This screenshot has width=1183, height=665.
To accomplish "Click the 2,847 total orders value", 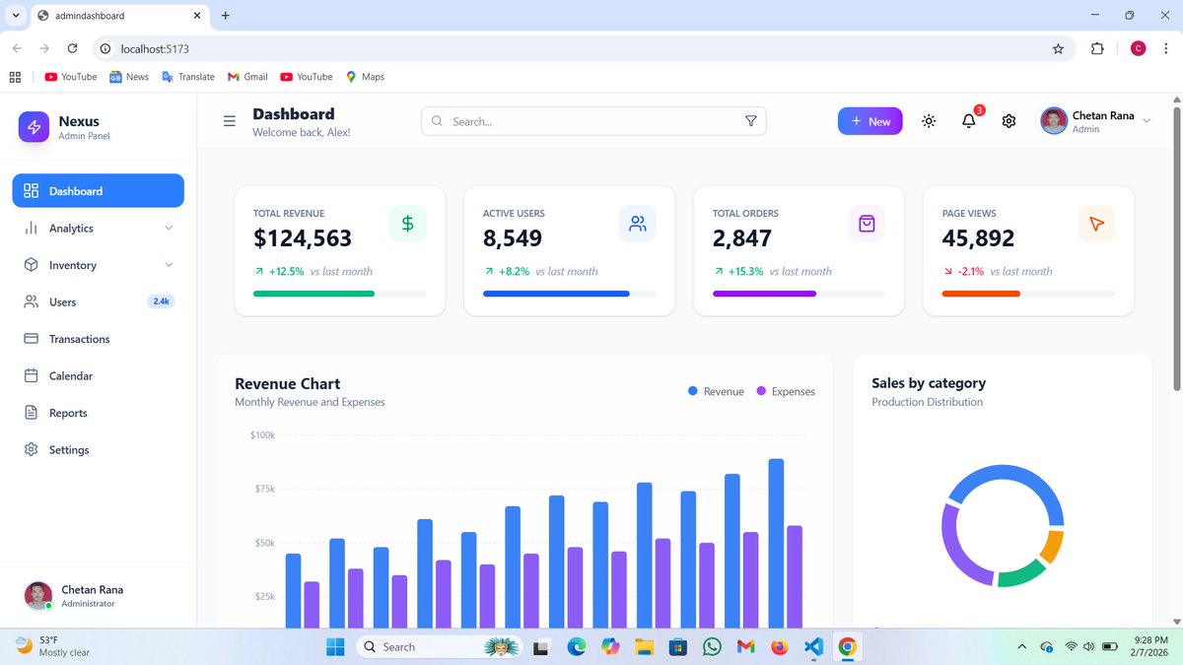I will click(x=742, y=238).
